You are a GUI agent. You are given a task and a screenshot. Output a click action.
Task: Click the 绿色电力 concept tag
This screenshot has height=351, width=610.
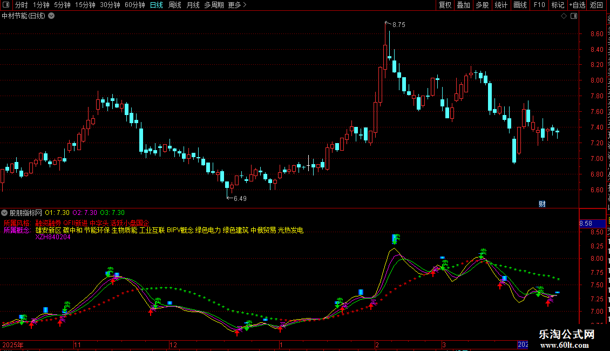click(208, 230)
